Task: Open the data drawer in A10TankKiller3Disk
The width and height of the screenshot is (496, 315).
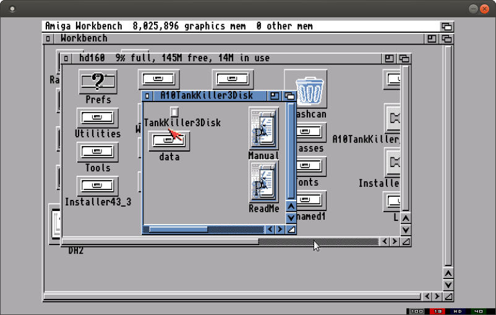Action: [x=169, y=141]
